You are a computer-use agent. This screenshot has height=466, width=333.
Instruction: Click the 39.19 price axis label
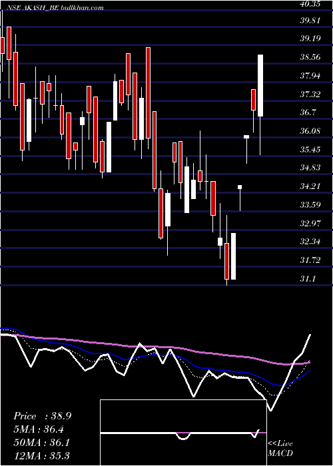310,39
